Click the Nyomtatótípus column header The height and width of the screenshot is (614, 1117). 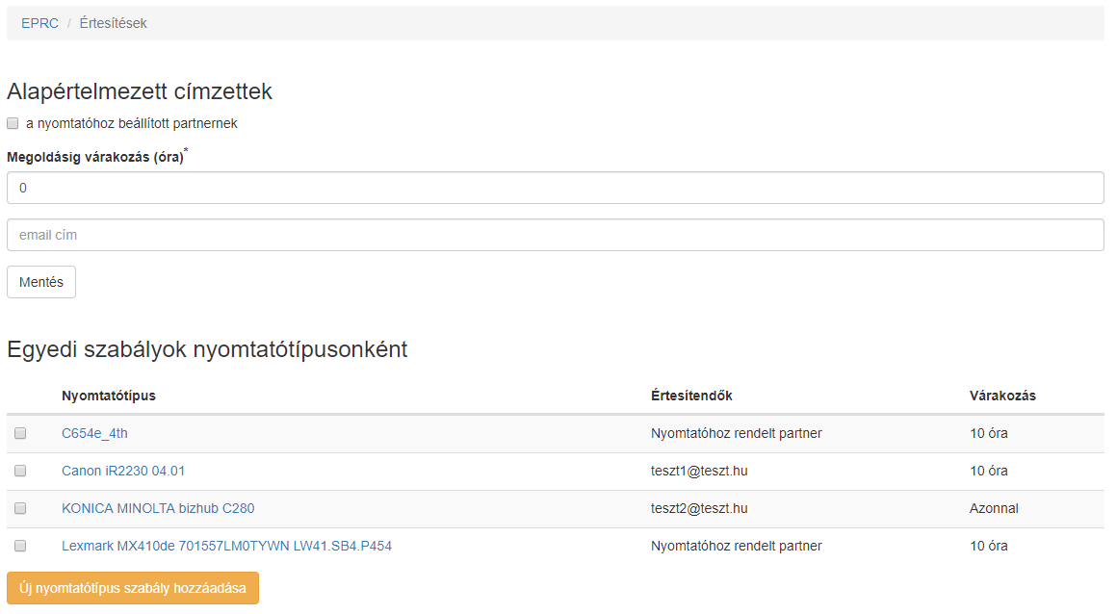click(109, 397)
